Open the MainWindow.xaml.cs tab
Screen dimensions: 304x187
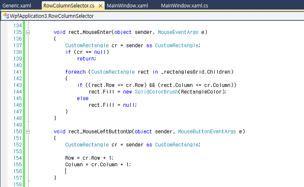coord(184,6)
